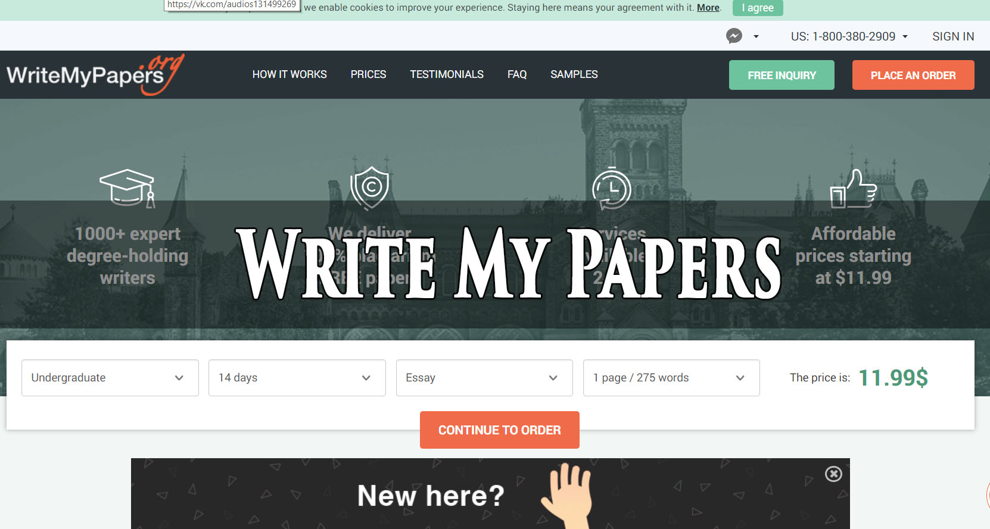Click the graduation cap icon
990x529 pixels.
(127, 188)
